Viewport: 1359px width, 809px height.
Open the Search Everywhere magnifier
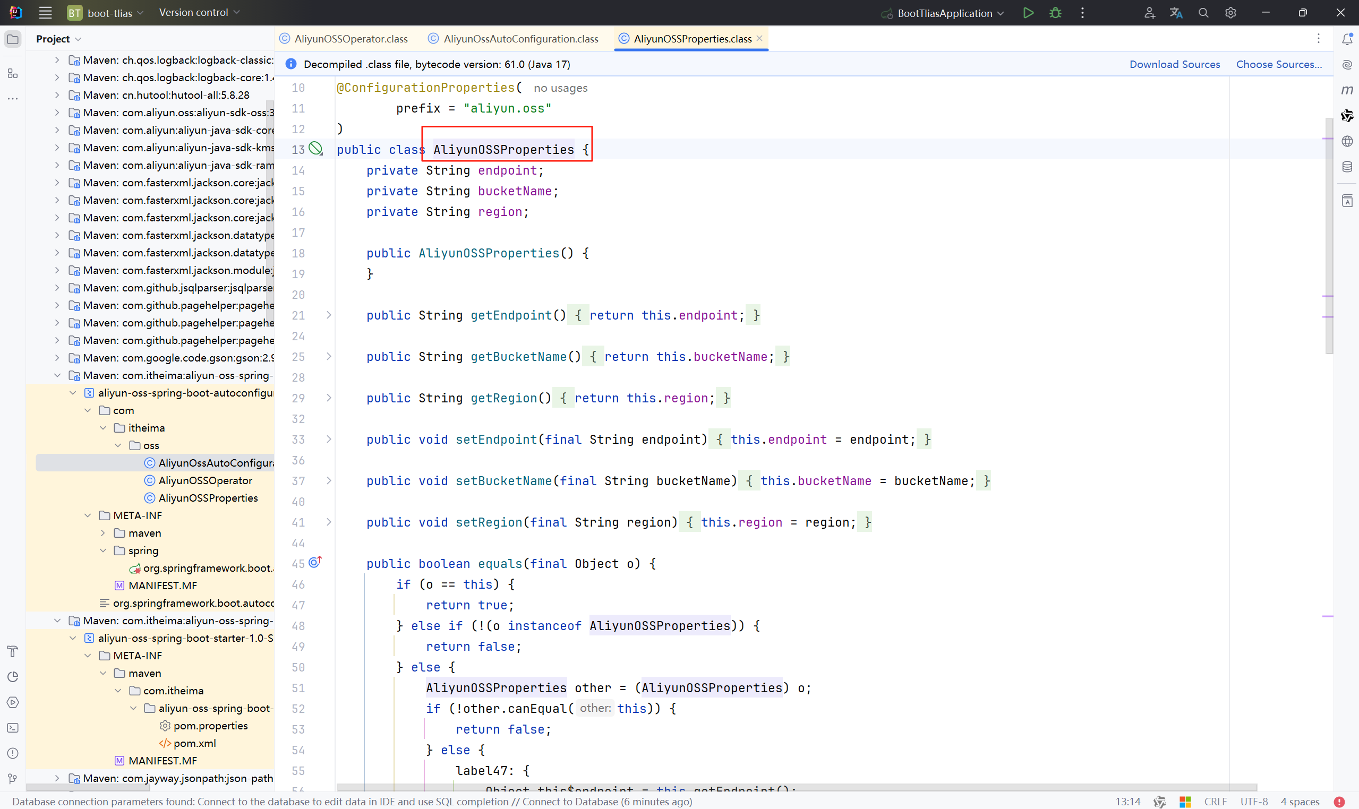[x=1203, y=13]
